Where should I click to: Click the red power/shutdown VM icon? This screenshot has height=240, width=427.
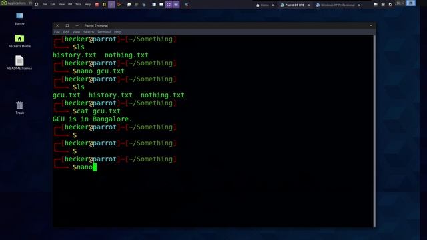pyautogui.click(x=97, y=5)
